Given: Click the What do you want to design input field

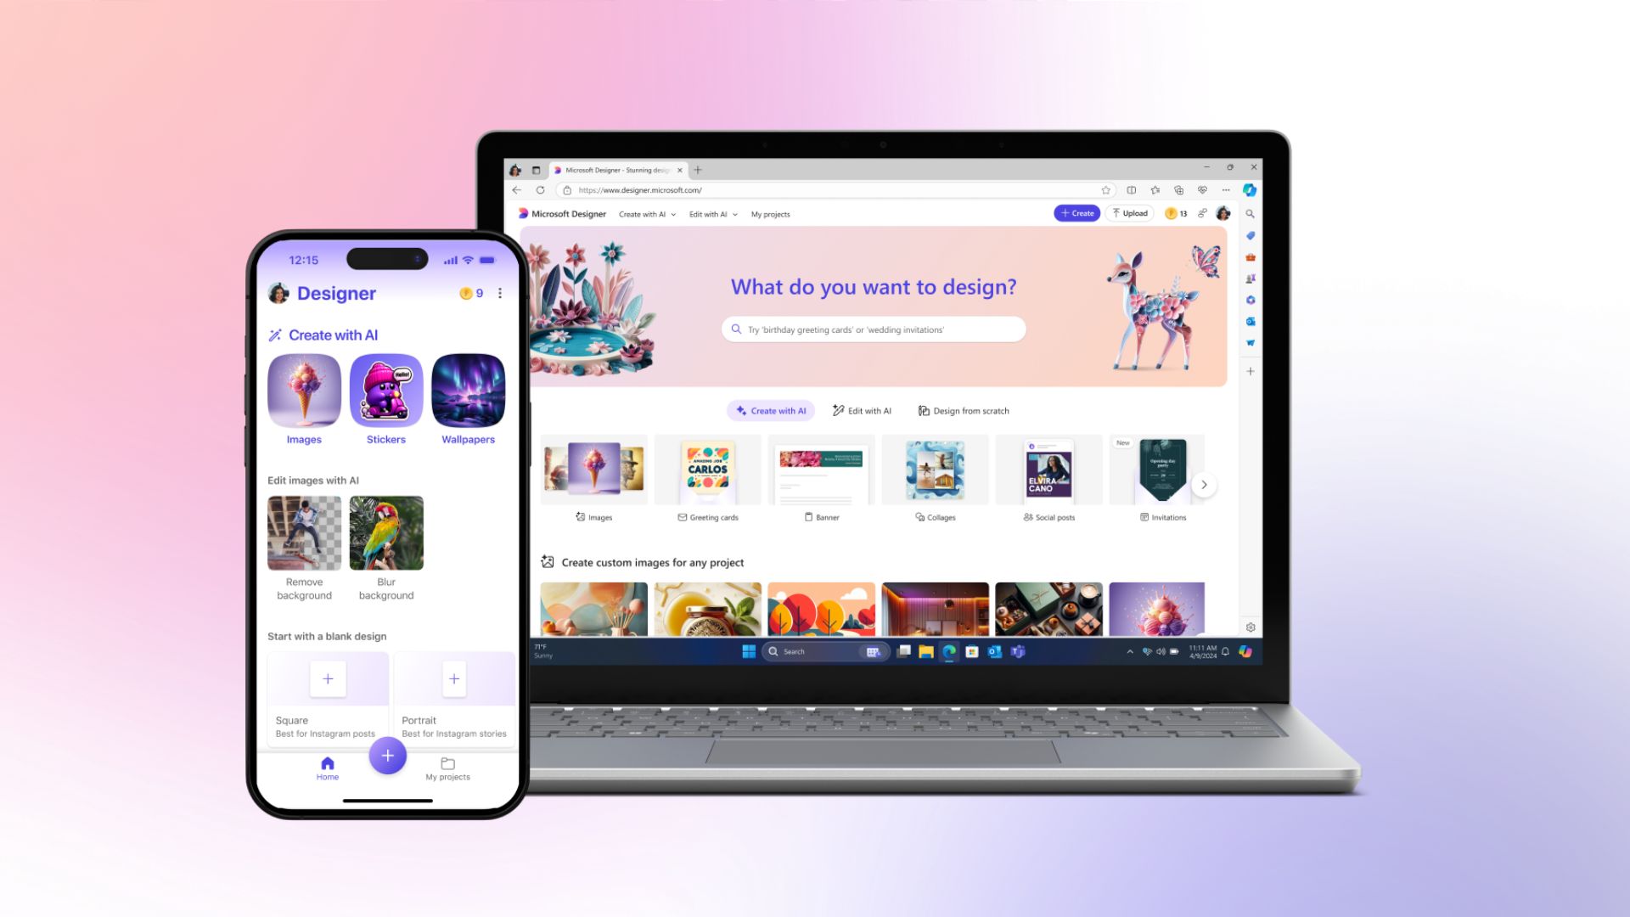Looking at the screenshot, I should (874, 329).
